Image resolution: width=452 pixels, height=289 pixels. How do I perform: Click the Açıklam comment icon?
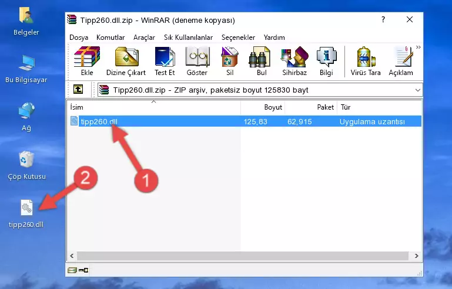[401, 61]
